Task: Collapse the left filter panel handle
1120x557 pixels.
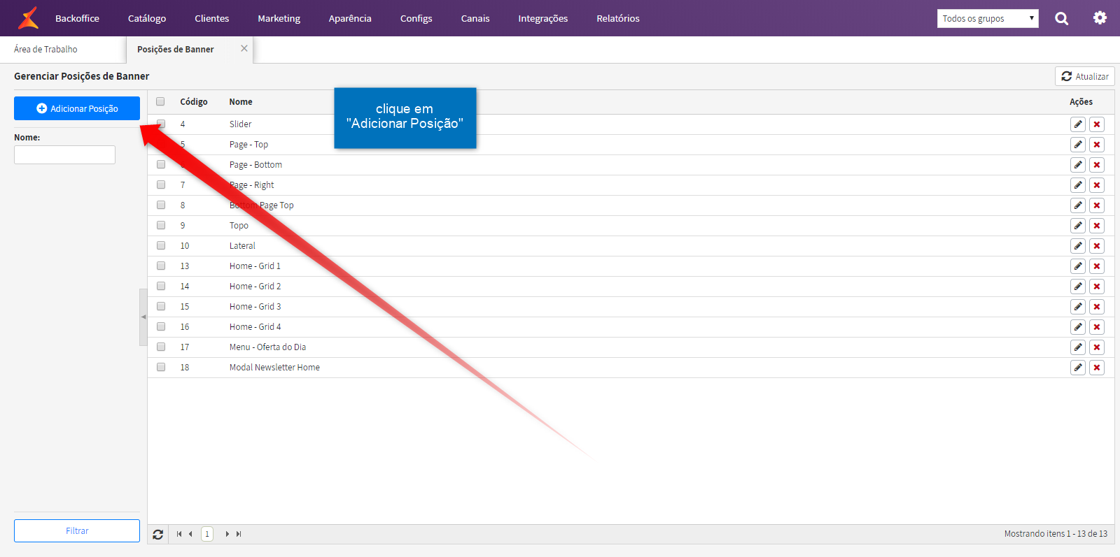Action: click(143, 317)
